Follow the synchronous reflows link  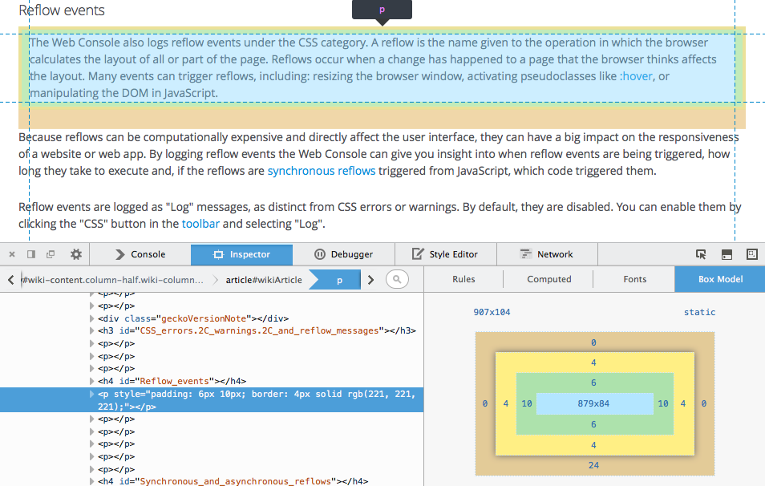tap(322, 171)
